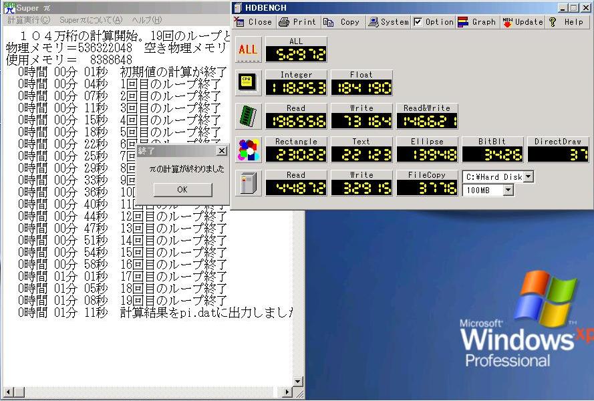Open the drive dropdown showing C:¥Hard Disk
The width and height of the screenshot is (594, 401).
coord(529,176)
